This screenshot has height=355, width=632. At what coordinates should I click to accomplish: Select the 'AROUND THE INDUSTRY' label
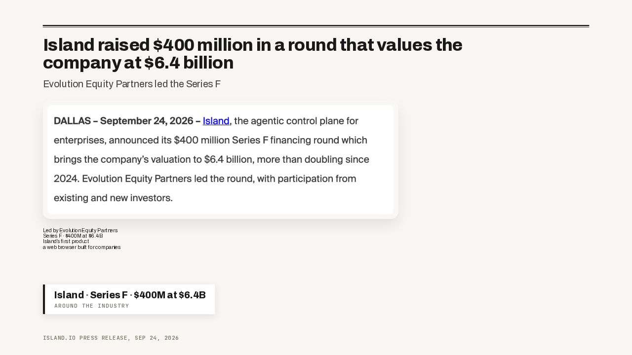coord(92,306)
